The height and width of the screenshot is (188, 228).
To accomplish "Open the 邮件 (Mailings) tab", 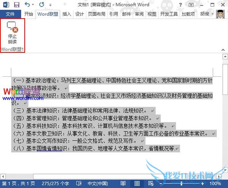I will pyautogui.click(x=127, y=14).
